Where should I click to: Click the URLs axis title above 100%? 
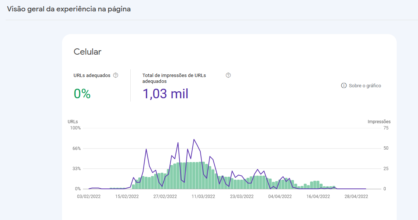click(x=73, y=121)
